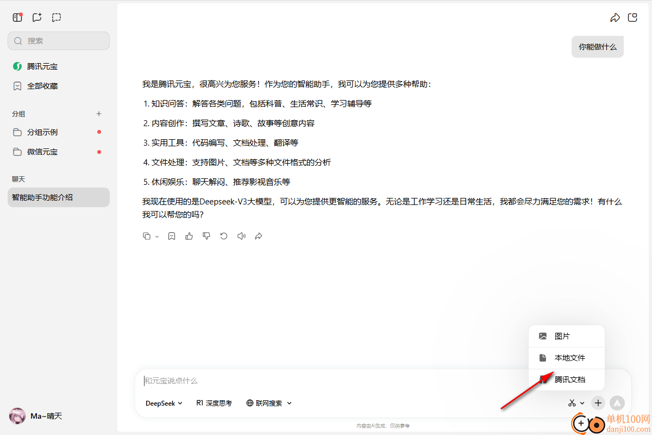Expand copy options arrow beside copy icon

click(x=157, y=237)
